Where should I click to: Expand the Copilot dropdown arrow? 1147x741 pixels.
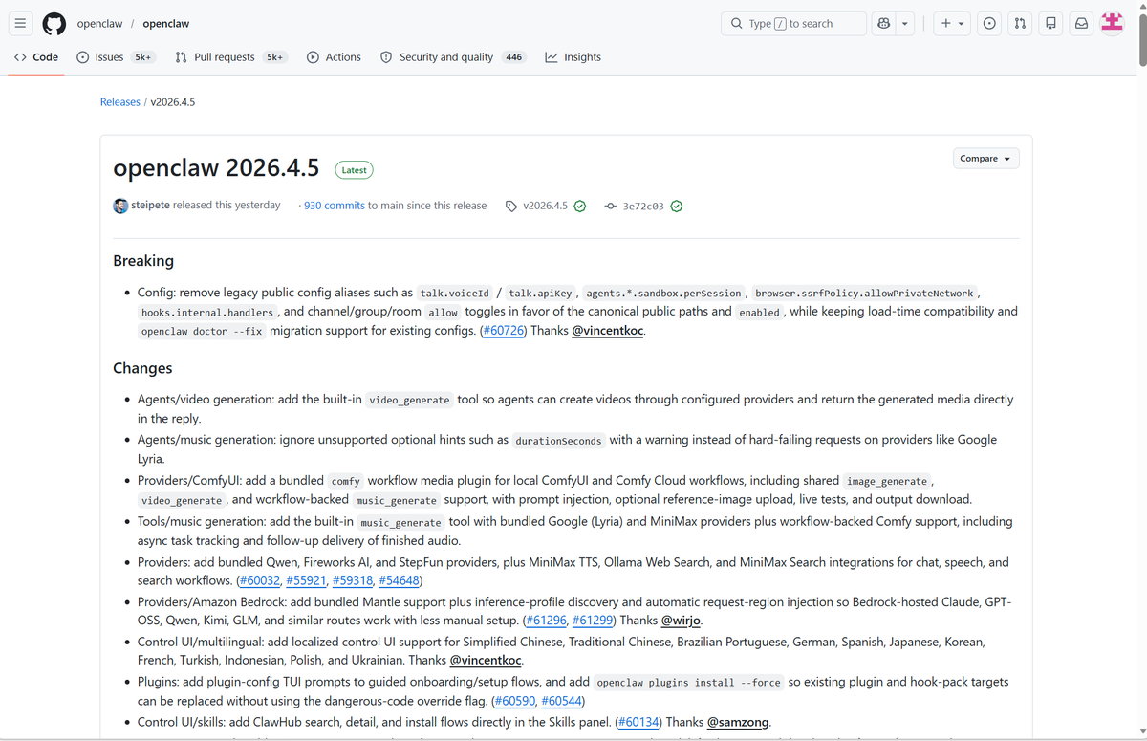905,24
